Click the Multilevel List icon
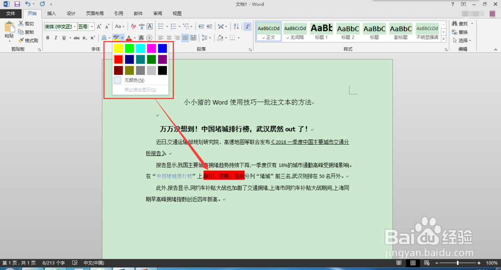The width and height of the screenshot is (501, 270). (x=186, y=27)
